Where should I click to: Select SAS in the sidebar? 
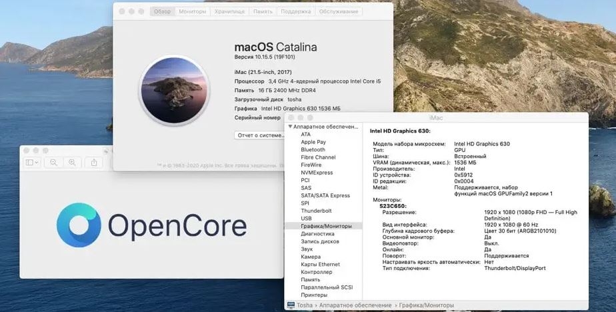click(x=306, y=188)
